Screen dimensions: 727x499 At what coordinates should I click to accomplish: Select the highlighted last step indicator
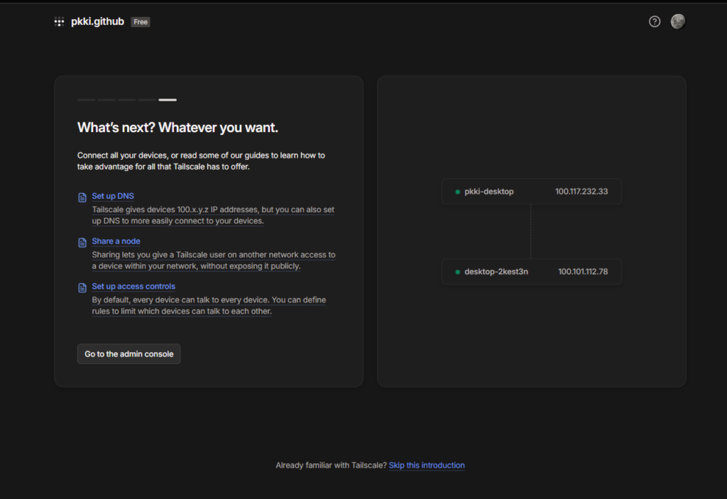(x=168, y=100)
